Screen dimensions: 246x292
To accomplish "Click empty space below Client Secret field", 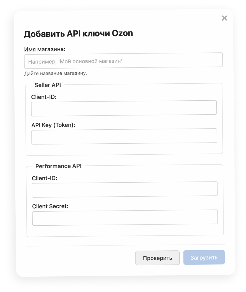I will [125, 230].
